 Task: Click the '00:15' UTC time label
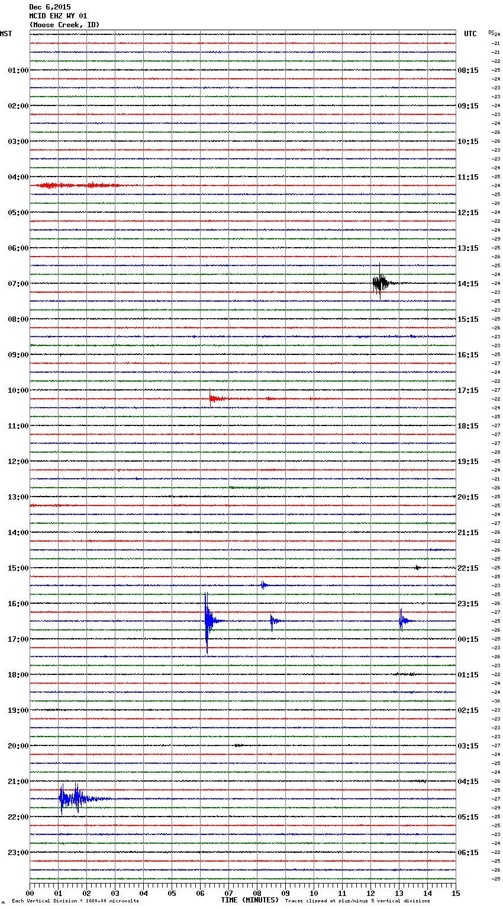coord(468,639)
